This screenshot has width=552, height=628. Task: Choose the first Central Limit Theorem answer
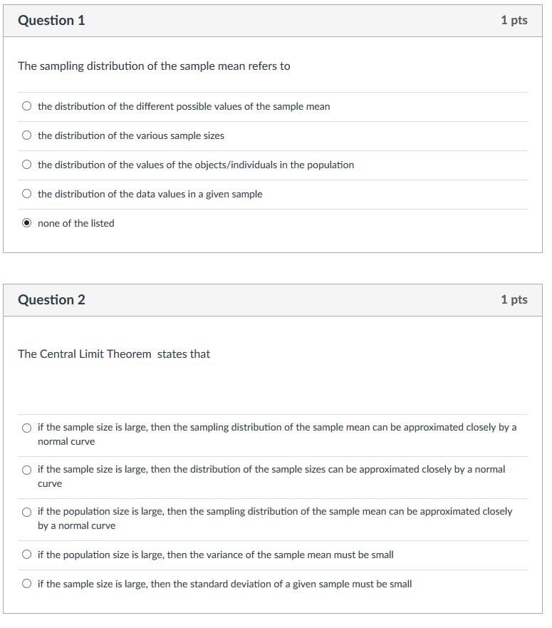click(26, 428)
